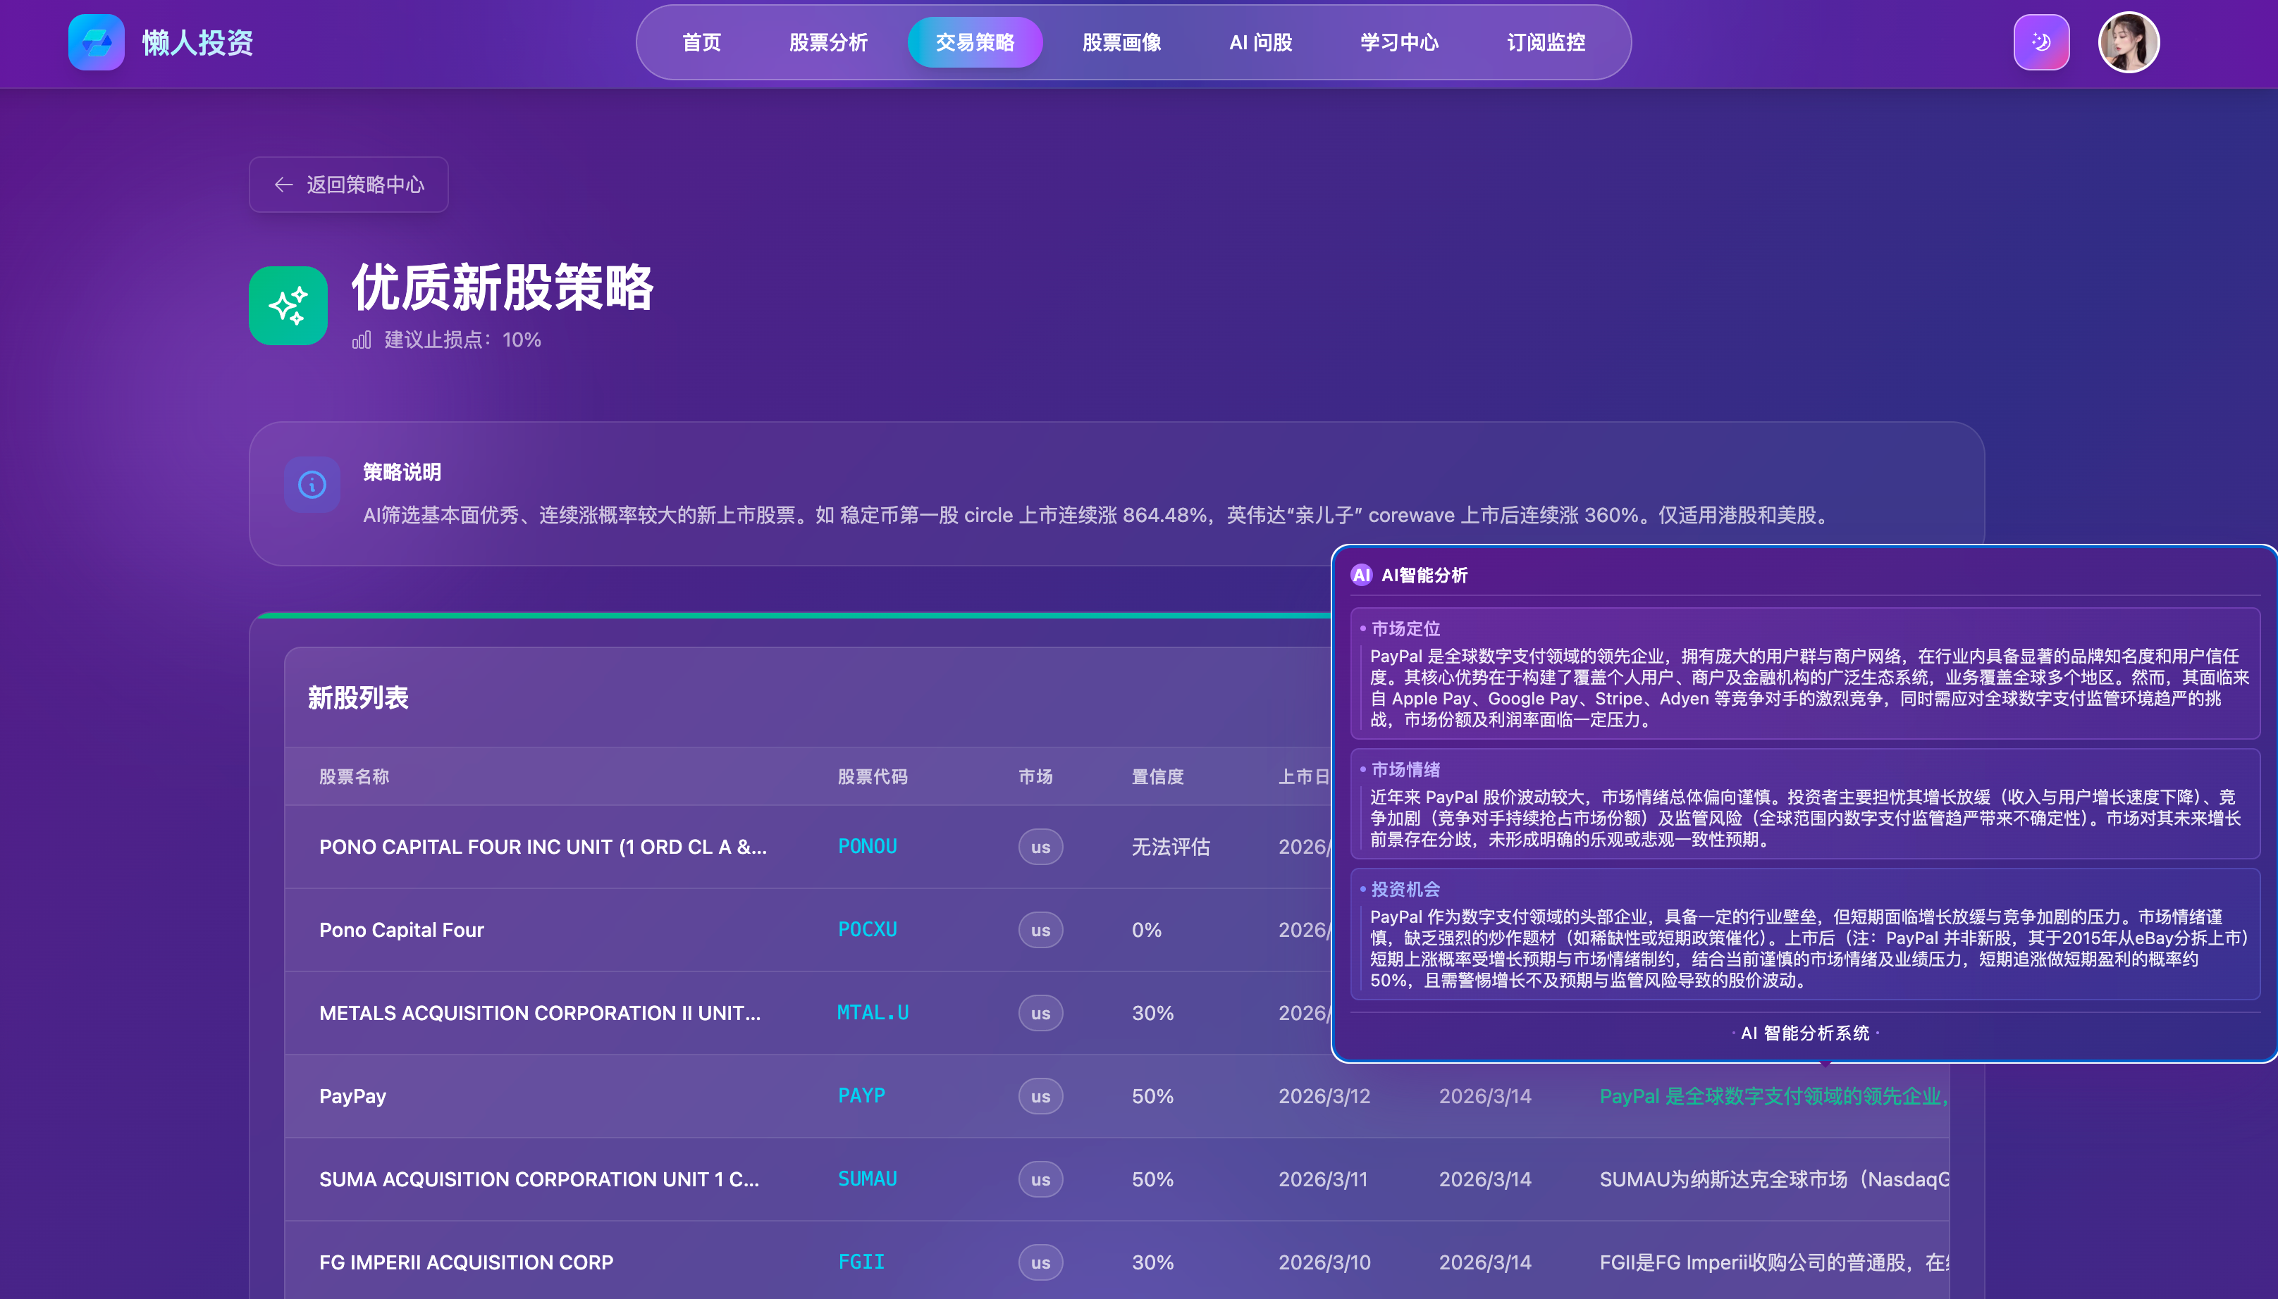Click the green sparkle icon beside 优质新股策略

tap(288, 305)
